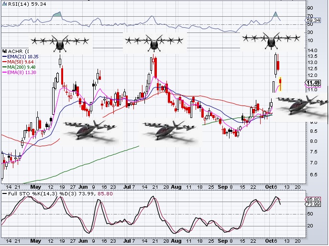Click the 30 level on RSI axis

click(x=310, y=32)
